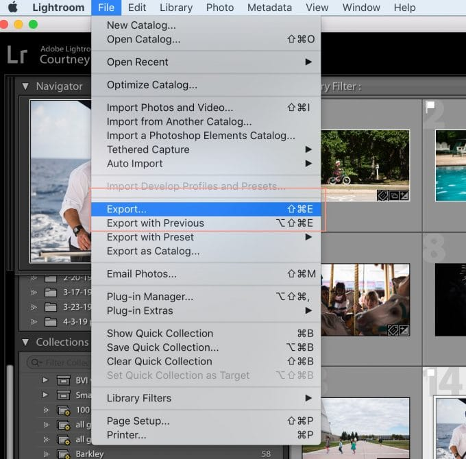Select the BVI collection set icon
The image size is (466, 459).
point(63,380)
